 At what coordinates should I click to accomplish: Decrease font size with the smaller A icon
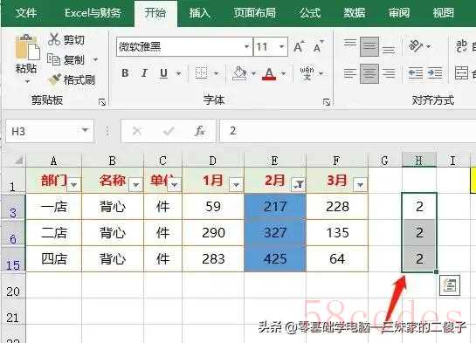[x=319, y=47]
